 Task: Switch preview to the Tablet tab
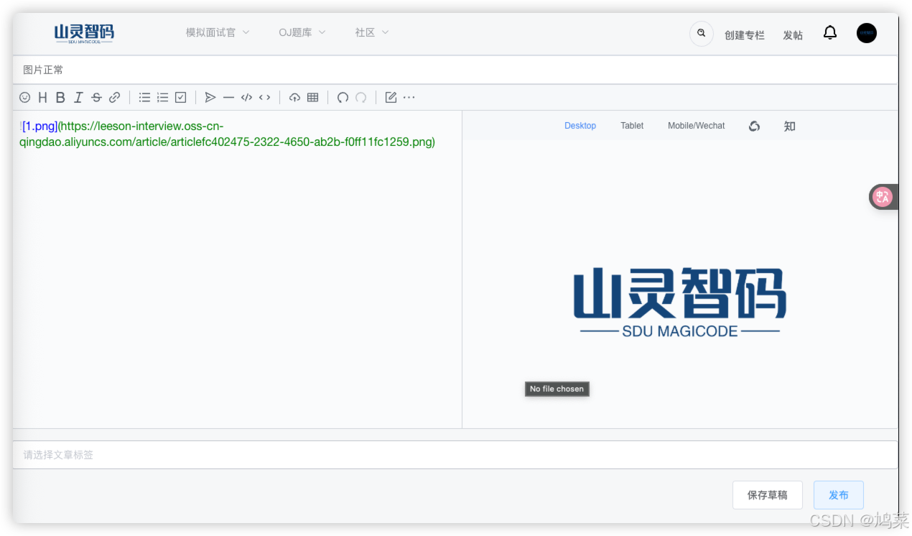pyautogui.click(x=632, y=126)
